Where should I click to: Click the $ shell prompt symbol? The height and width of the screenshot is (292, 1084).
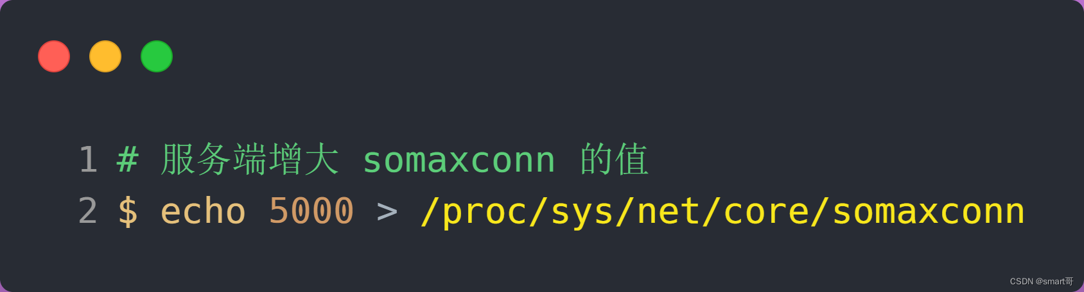tap(128, 211)
